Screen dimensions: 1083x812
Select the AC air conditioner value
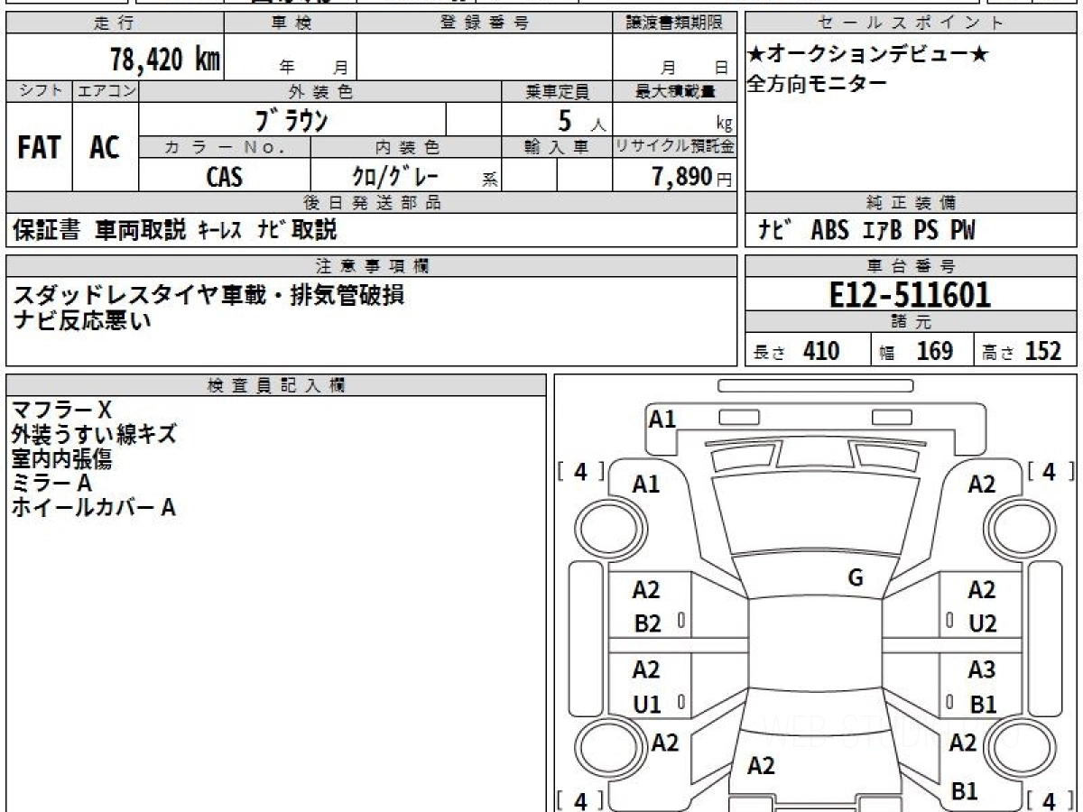point(105,148)
